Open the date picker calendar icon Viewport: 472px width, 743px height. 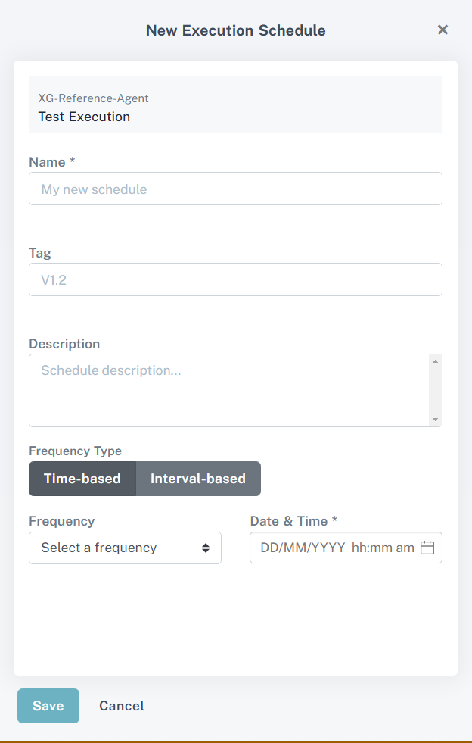pos(427,547)
